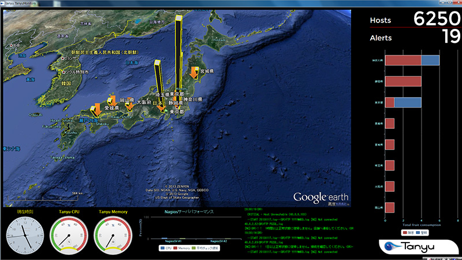Image resolution: width=462 pixels, height=260 pixels.
Task: Click the Alerts label
Action: coord(381,38)
